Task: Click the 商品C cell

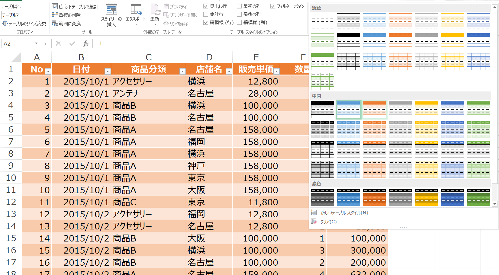Action: 149,202
